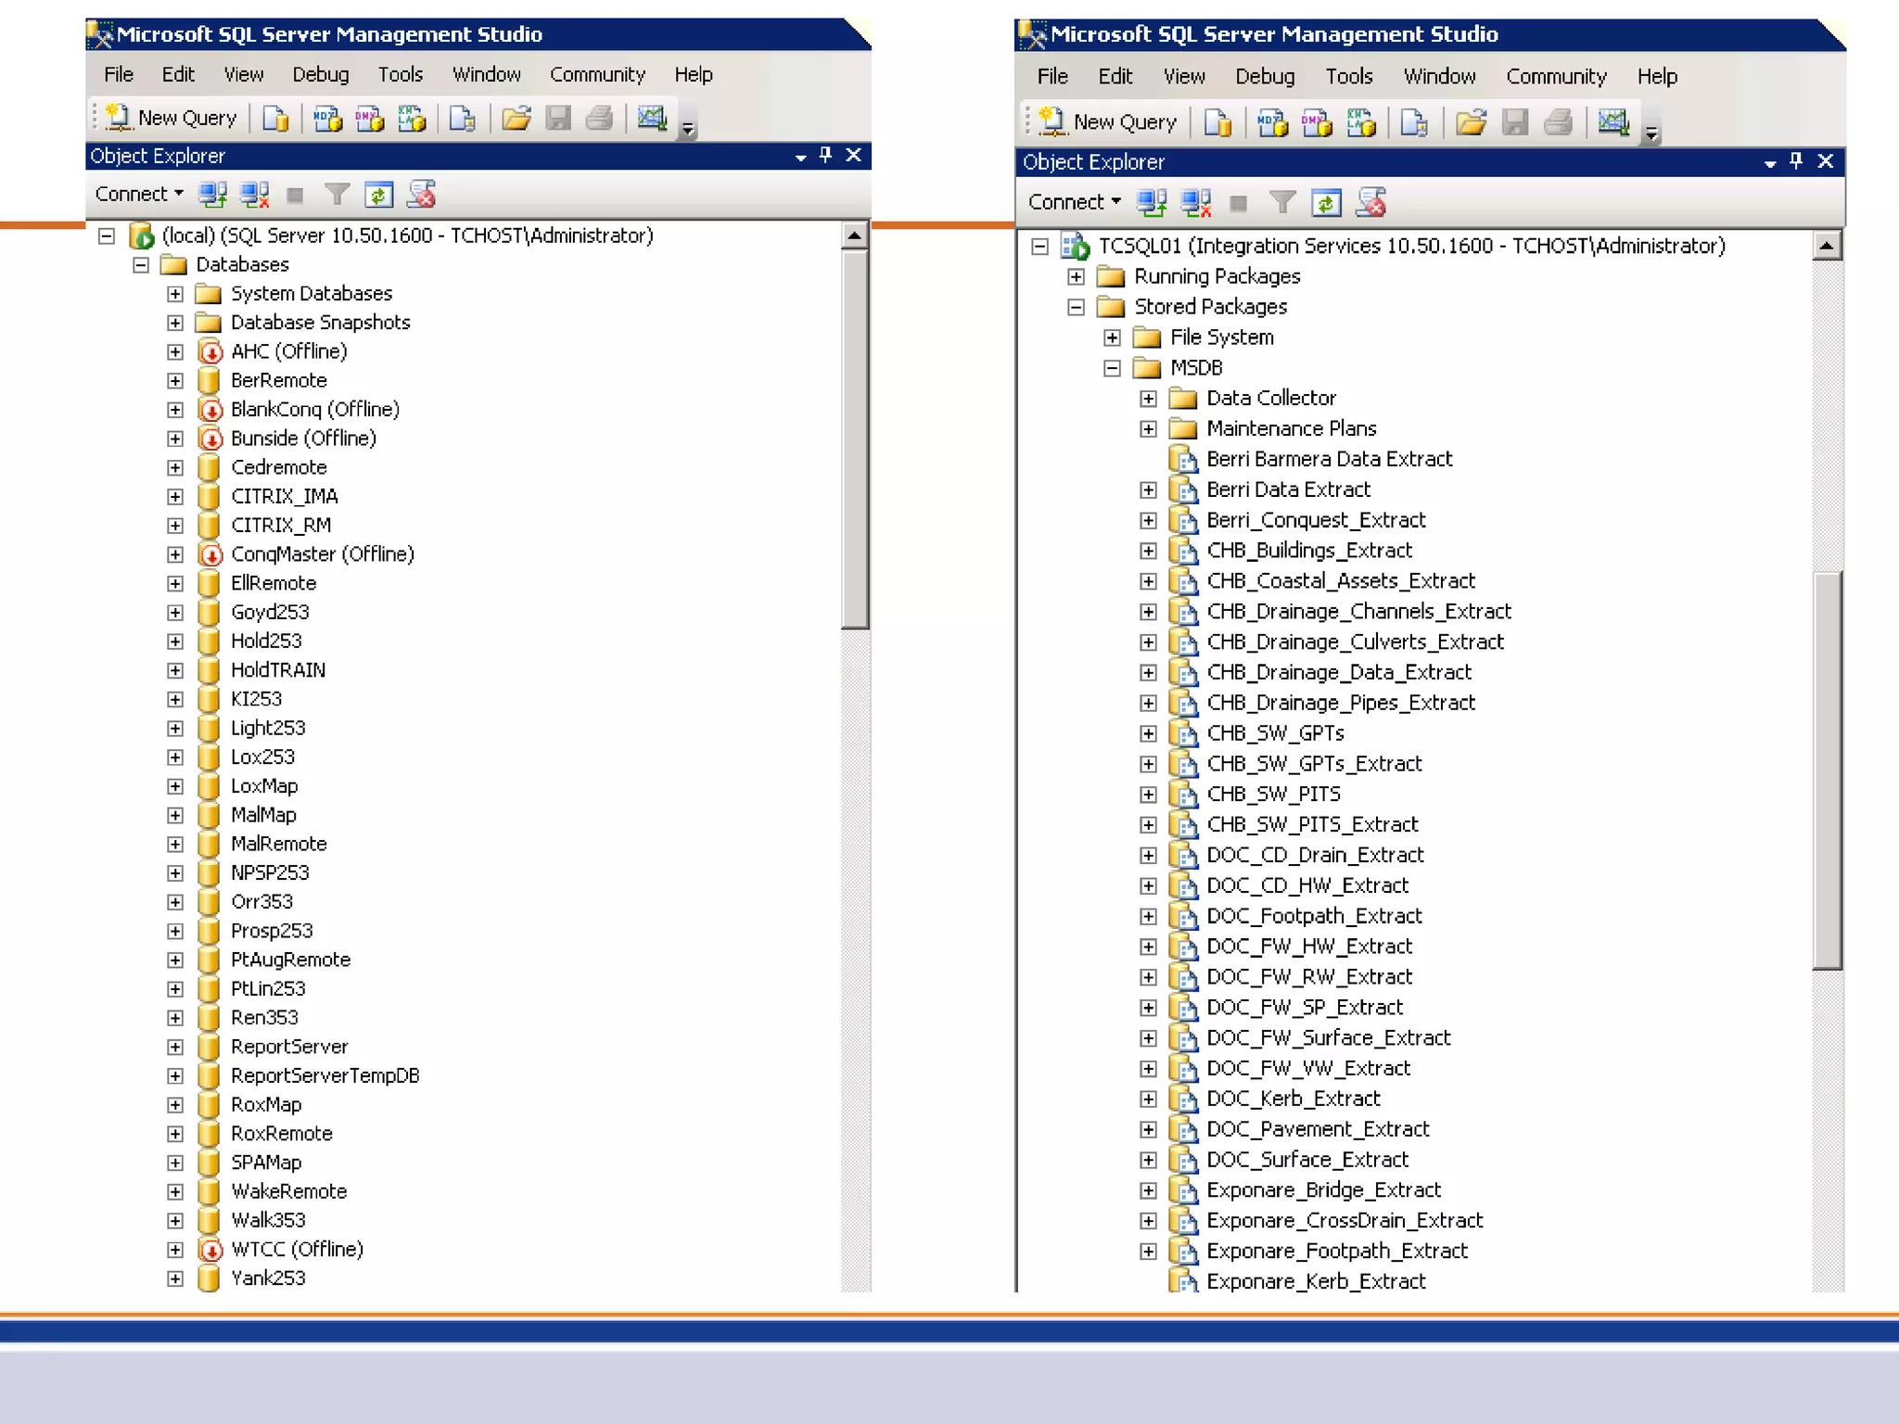Click New Query in right window toolbar
The width and height of the screenshot is (1899, 1424).
coord(1107,121)
